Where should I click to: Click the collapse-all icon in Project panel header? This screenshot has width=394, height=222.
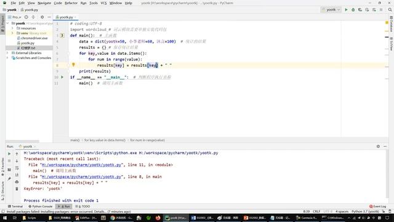(x=33, y=17)
